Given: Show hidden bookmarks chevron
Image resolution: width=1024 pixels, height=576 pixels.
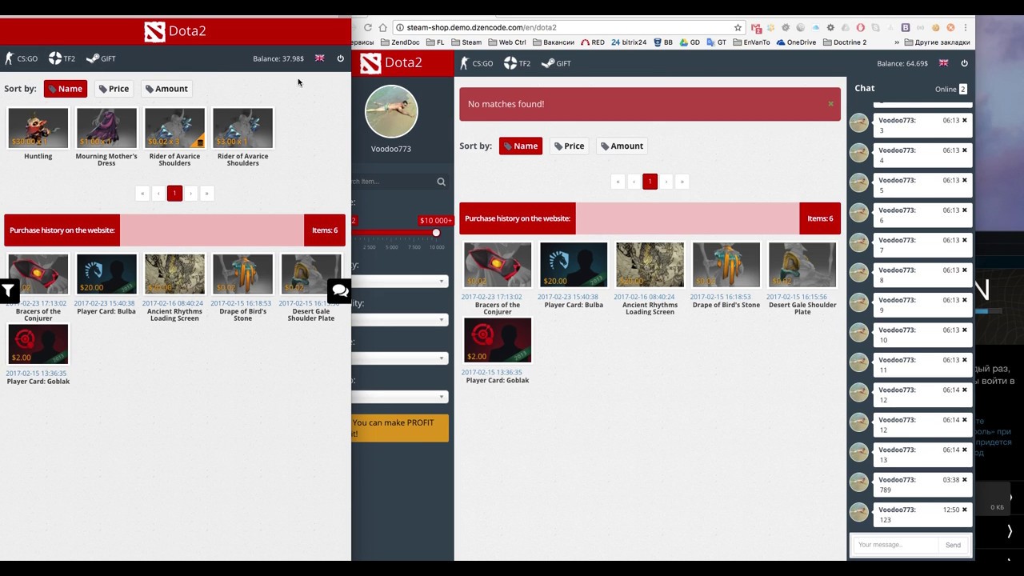Looking at the screenshot, I should [897, 42].
